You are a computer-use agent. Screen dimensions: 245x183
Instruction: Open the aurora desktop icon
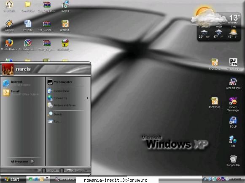[x=65, y=7]
